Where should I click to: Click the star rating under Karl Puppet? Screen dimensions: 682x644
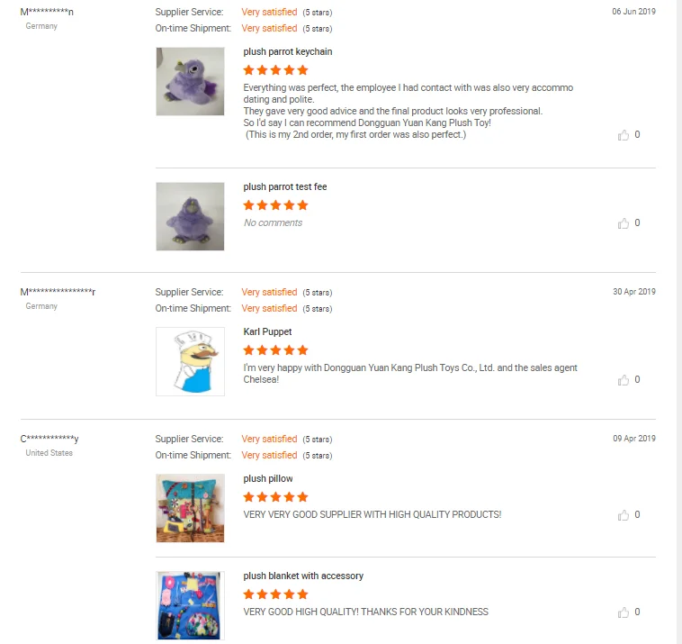tap(275, 350)
